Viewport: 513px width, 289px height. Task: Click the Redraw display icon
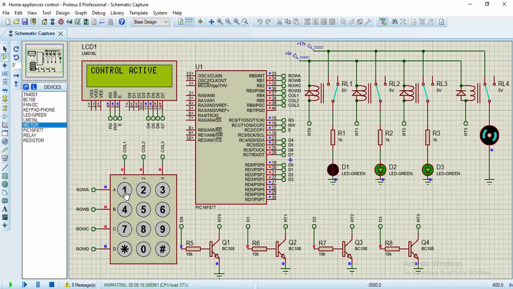tap(181, 22)
